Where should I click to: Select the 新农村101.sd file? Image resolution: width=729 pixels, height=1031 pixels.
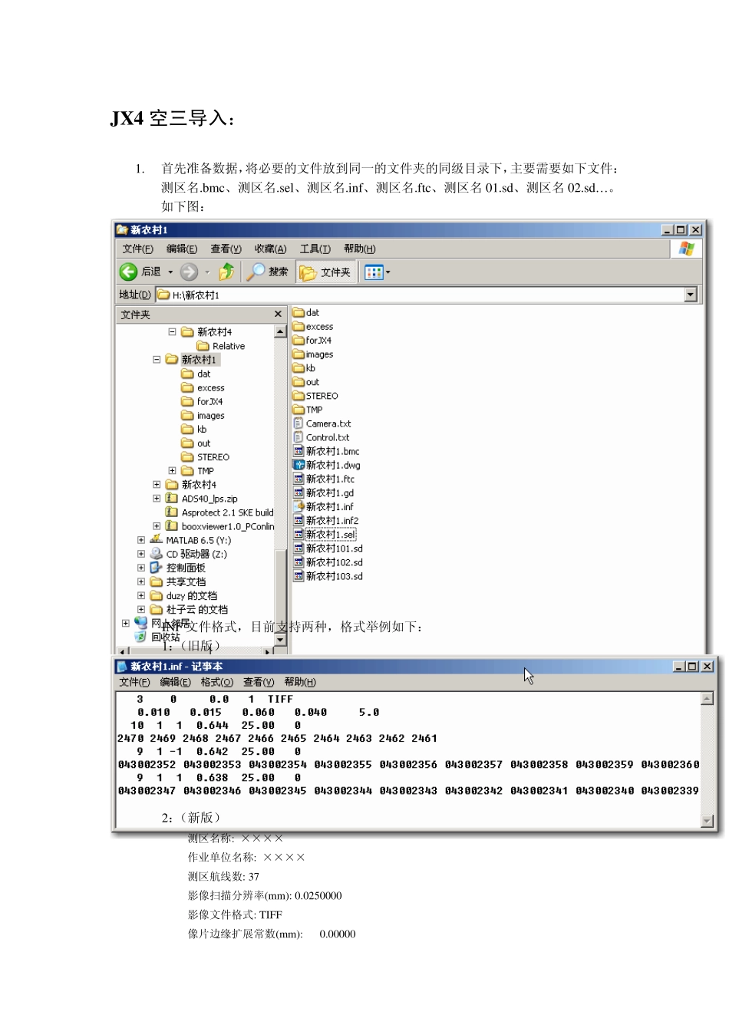click(x=328, y=548)
